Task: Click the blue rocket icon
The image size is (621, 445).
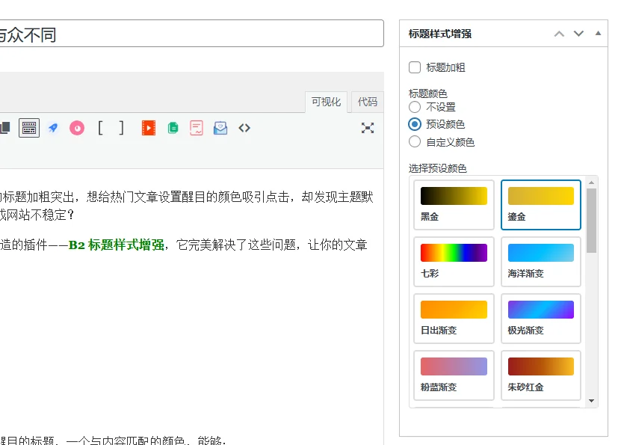Action: (53, 128)
